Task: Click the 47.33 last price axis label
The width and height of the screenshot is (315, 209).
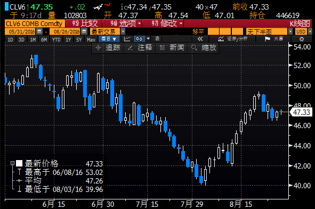Action: coord(301,112)
